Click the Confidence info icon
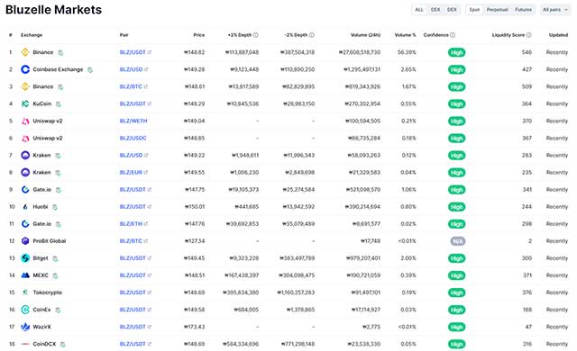This screenshot has height=351, width=577. (x=453, y=35)
